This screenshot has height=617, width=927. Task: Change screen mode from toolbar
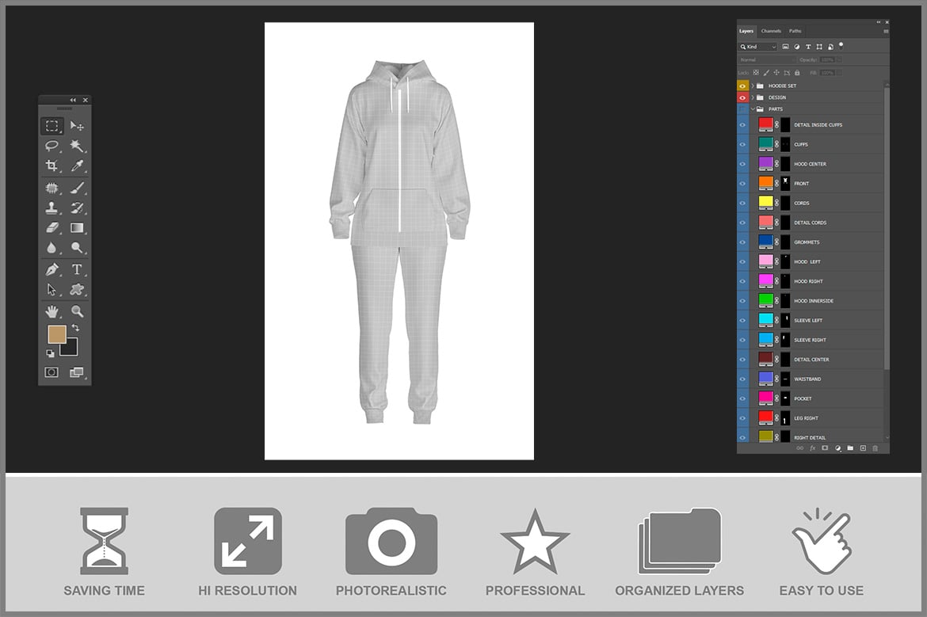click(76, 371)
